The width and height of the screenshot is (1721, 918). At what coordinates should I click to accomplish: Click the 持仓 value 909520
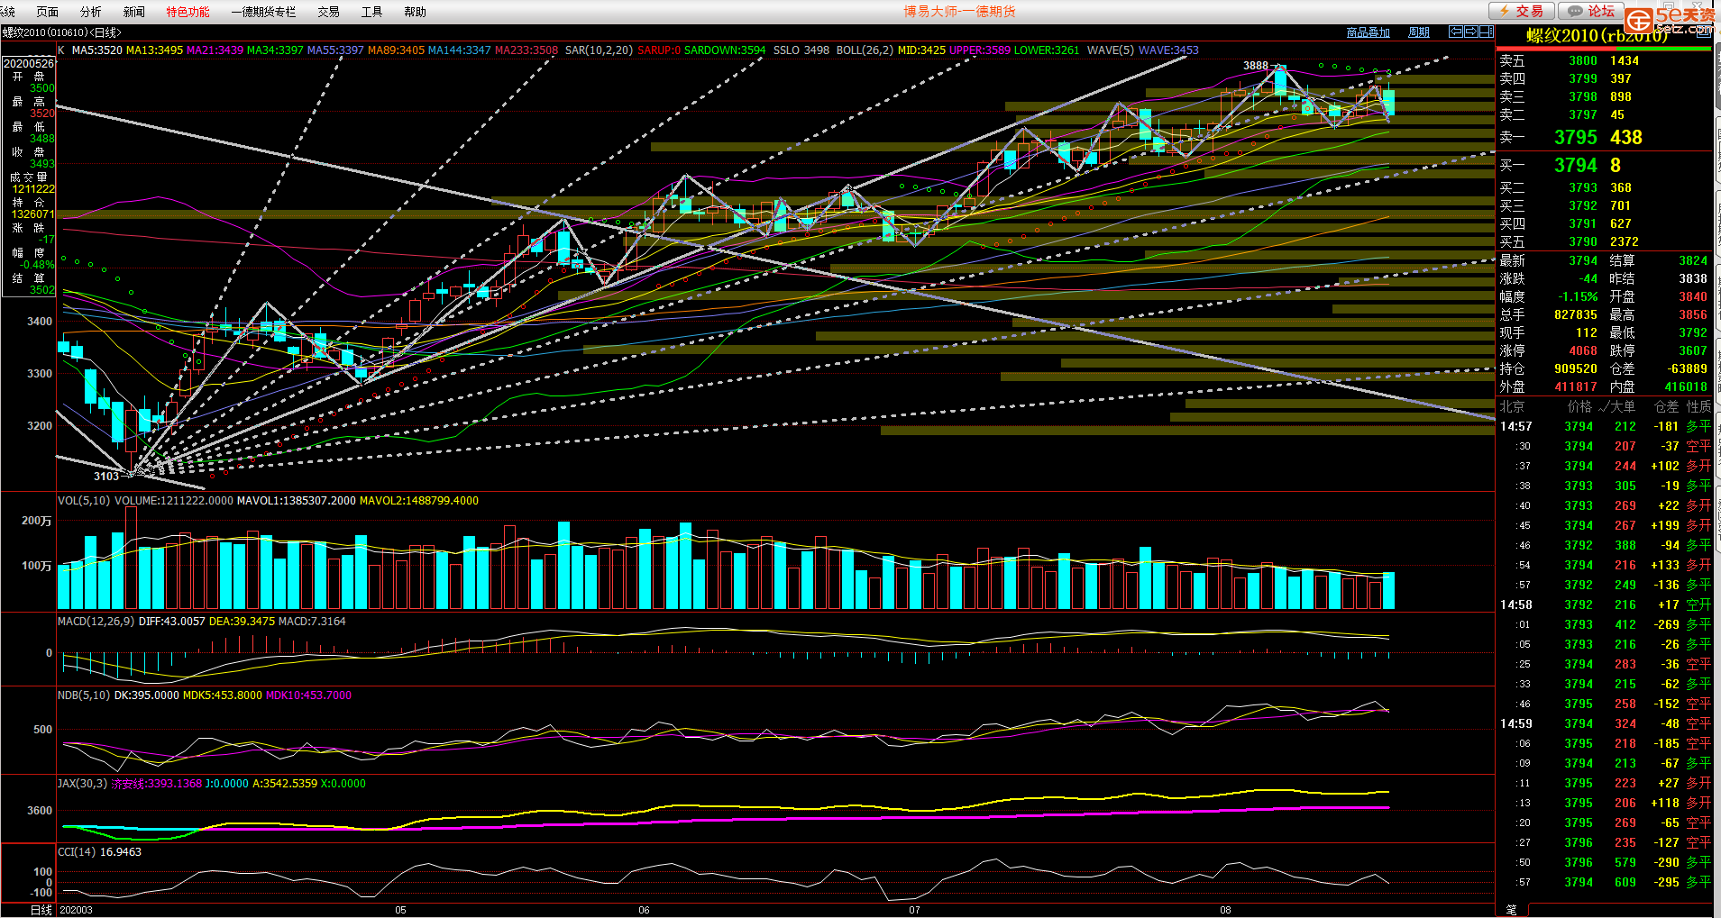(x=1575, y=368)
